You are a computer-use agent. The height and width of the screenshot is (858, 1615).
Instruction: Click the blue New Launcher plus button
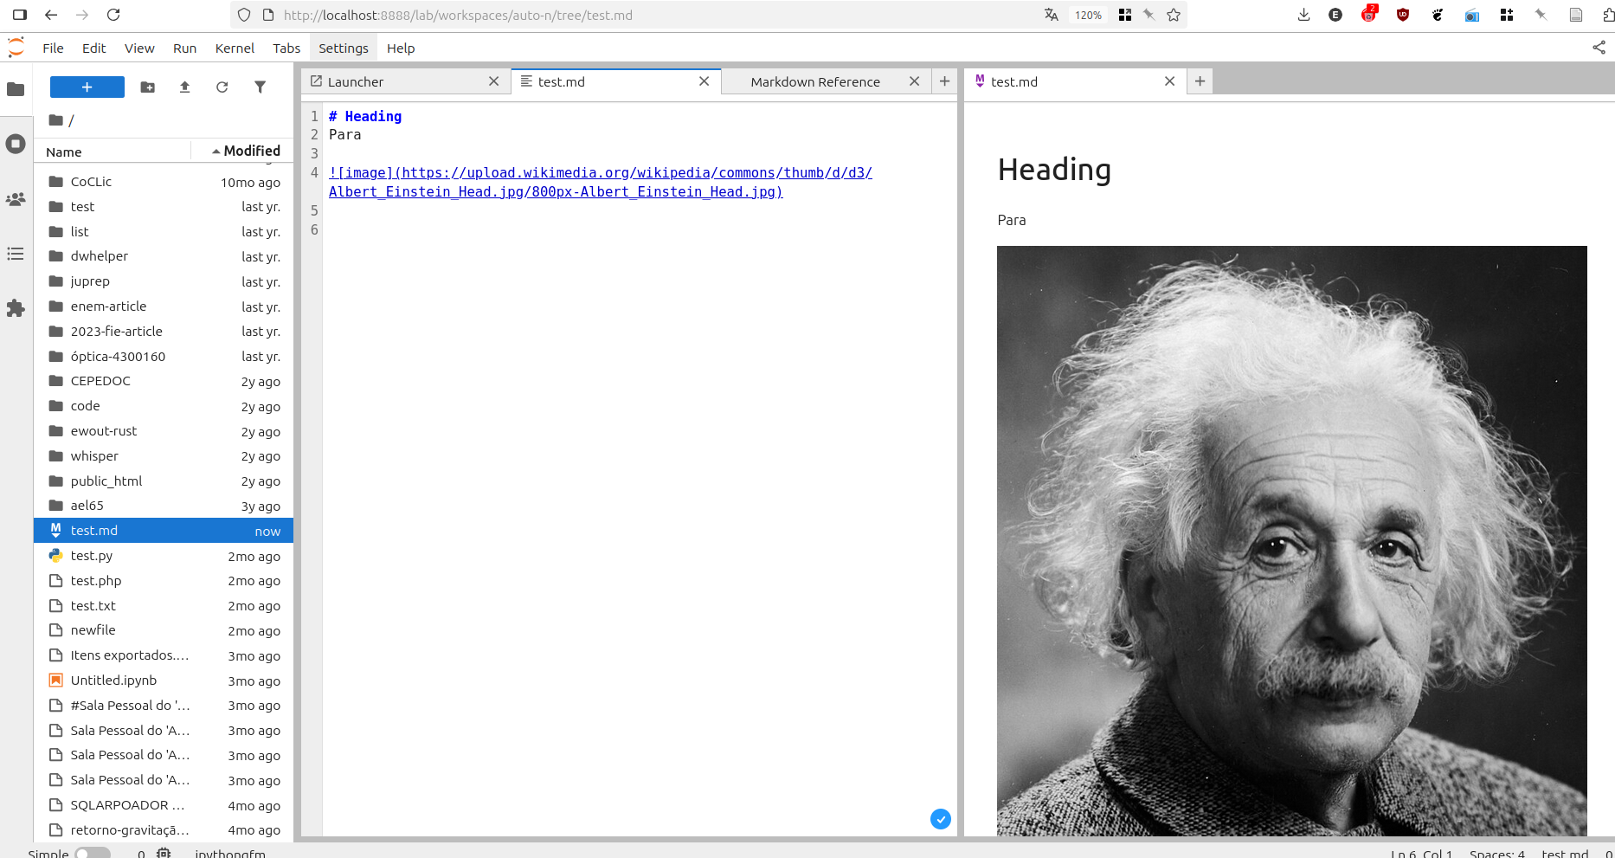(x=87, y=87)
